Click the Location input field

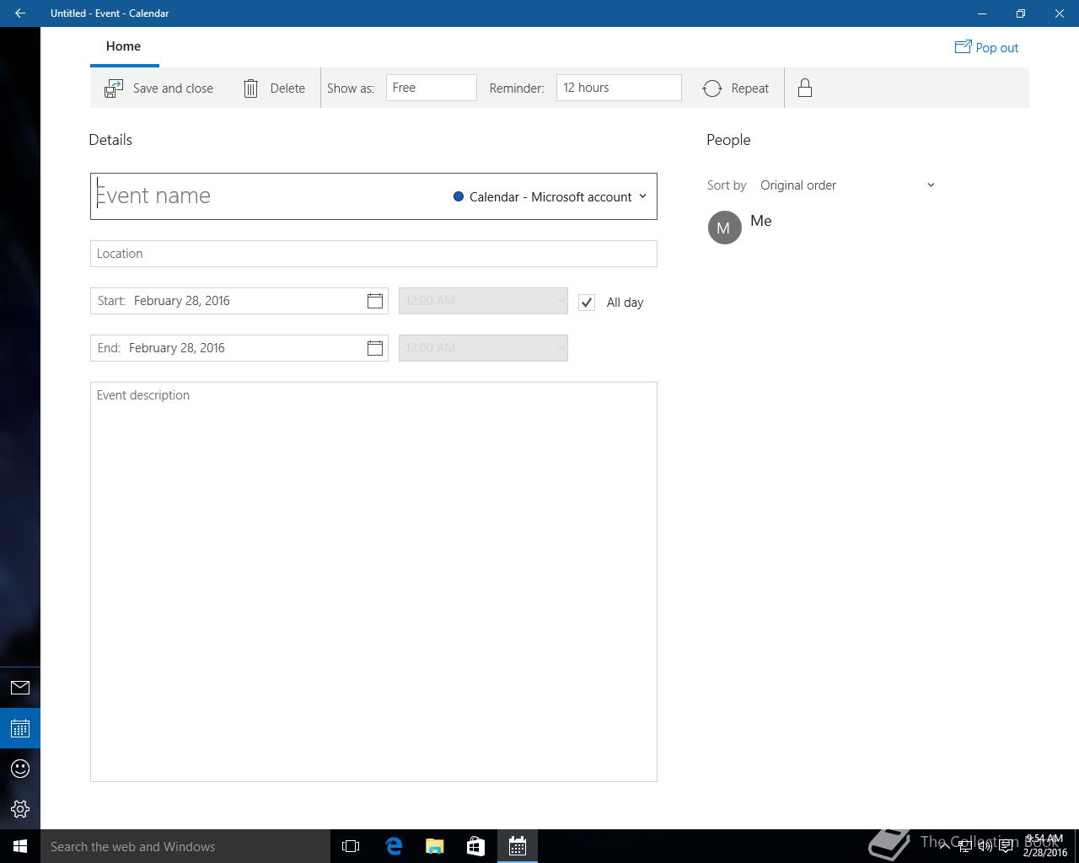coord(373,254)
